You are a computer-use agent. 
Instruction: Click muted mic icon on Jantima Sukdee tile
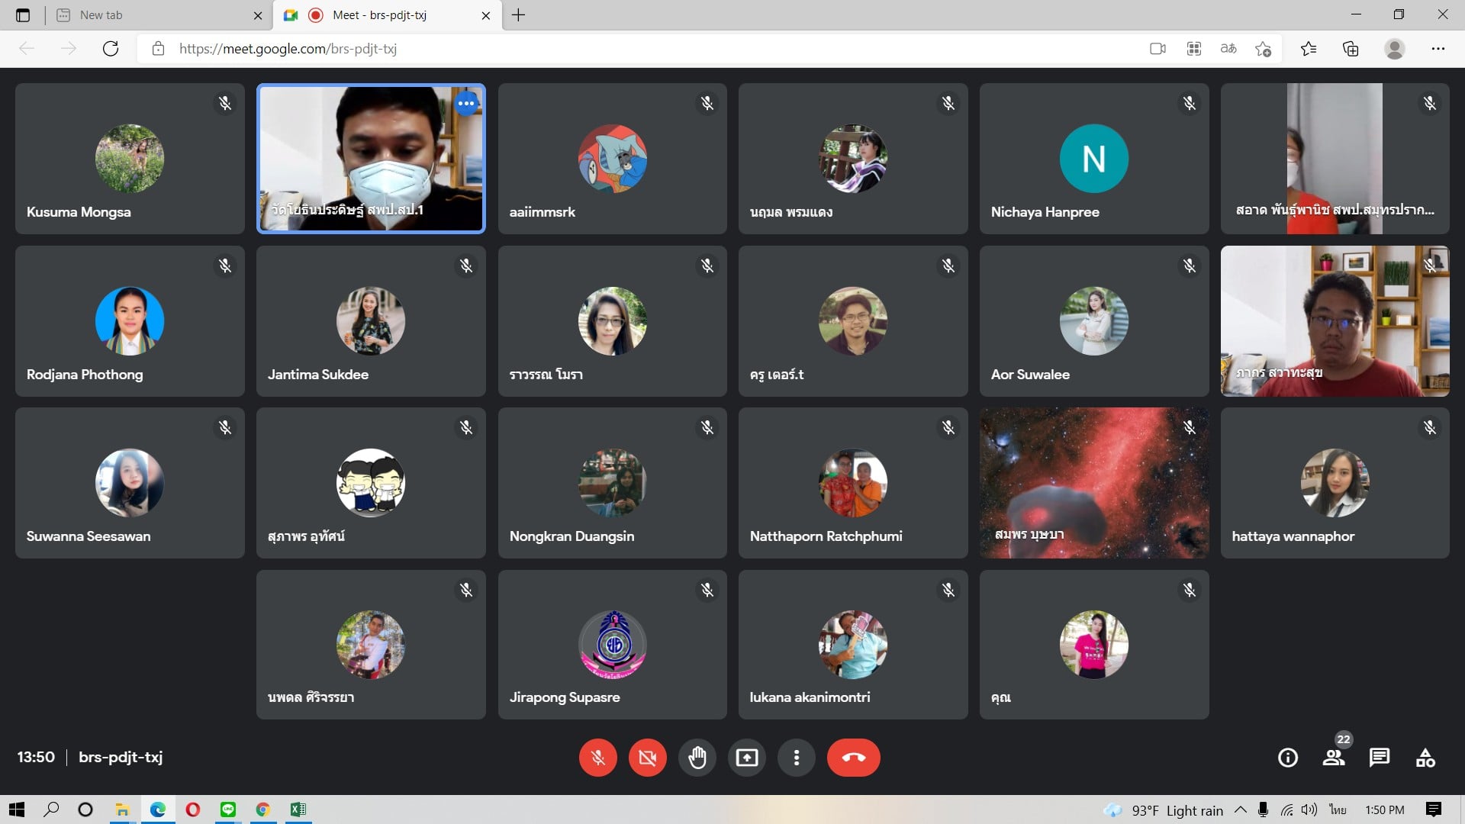pos(466,266)
